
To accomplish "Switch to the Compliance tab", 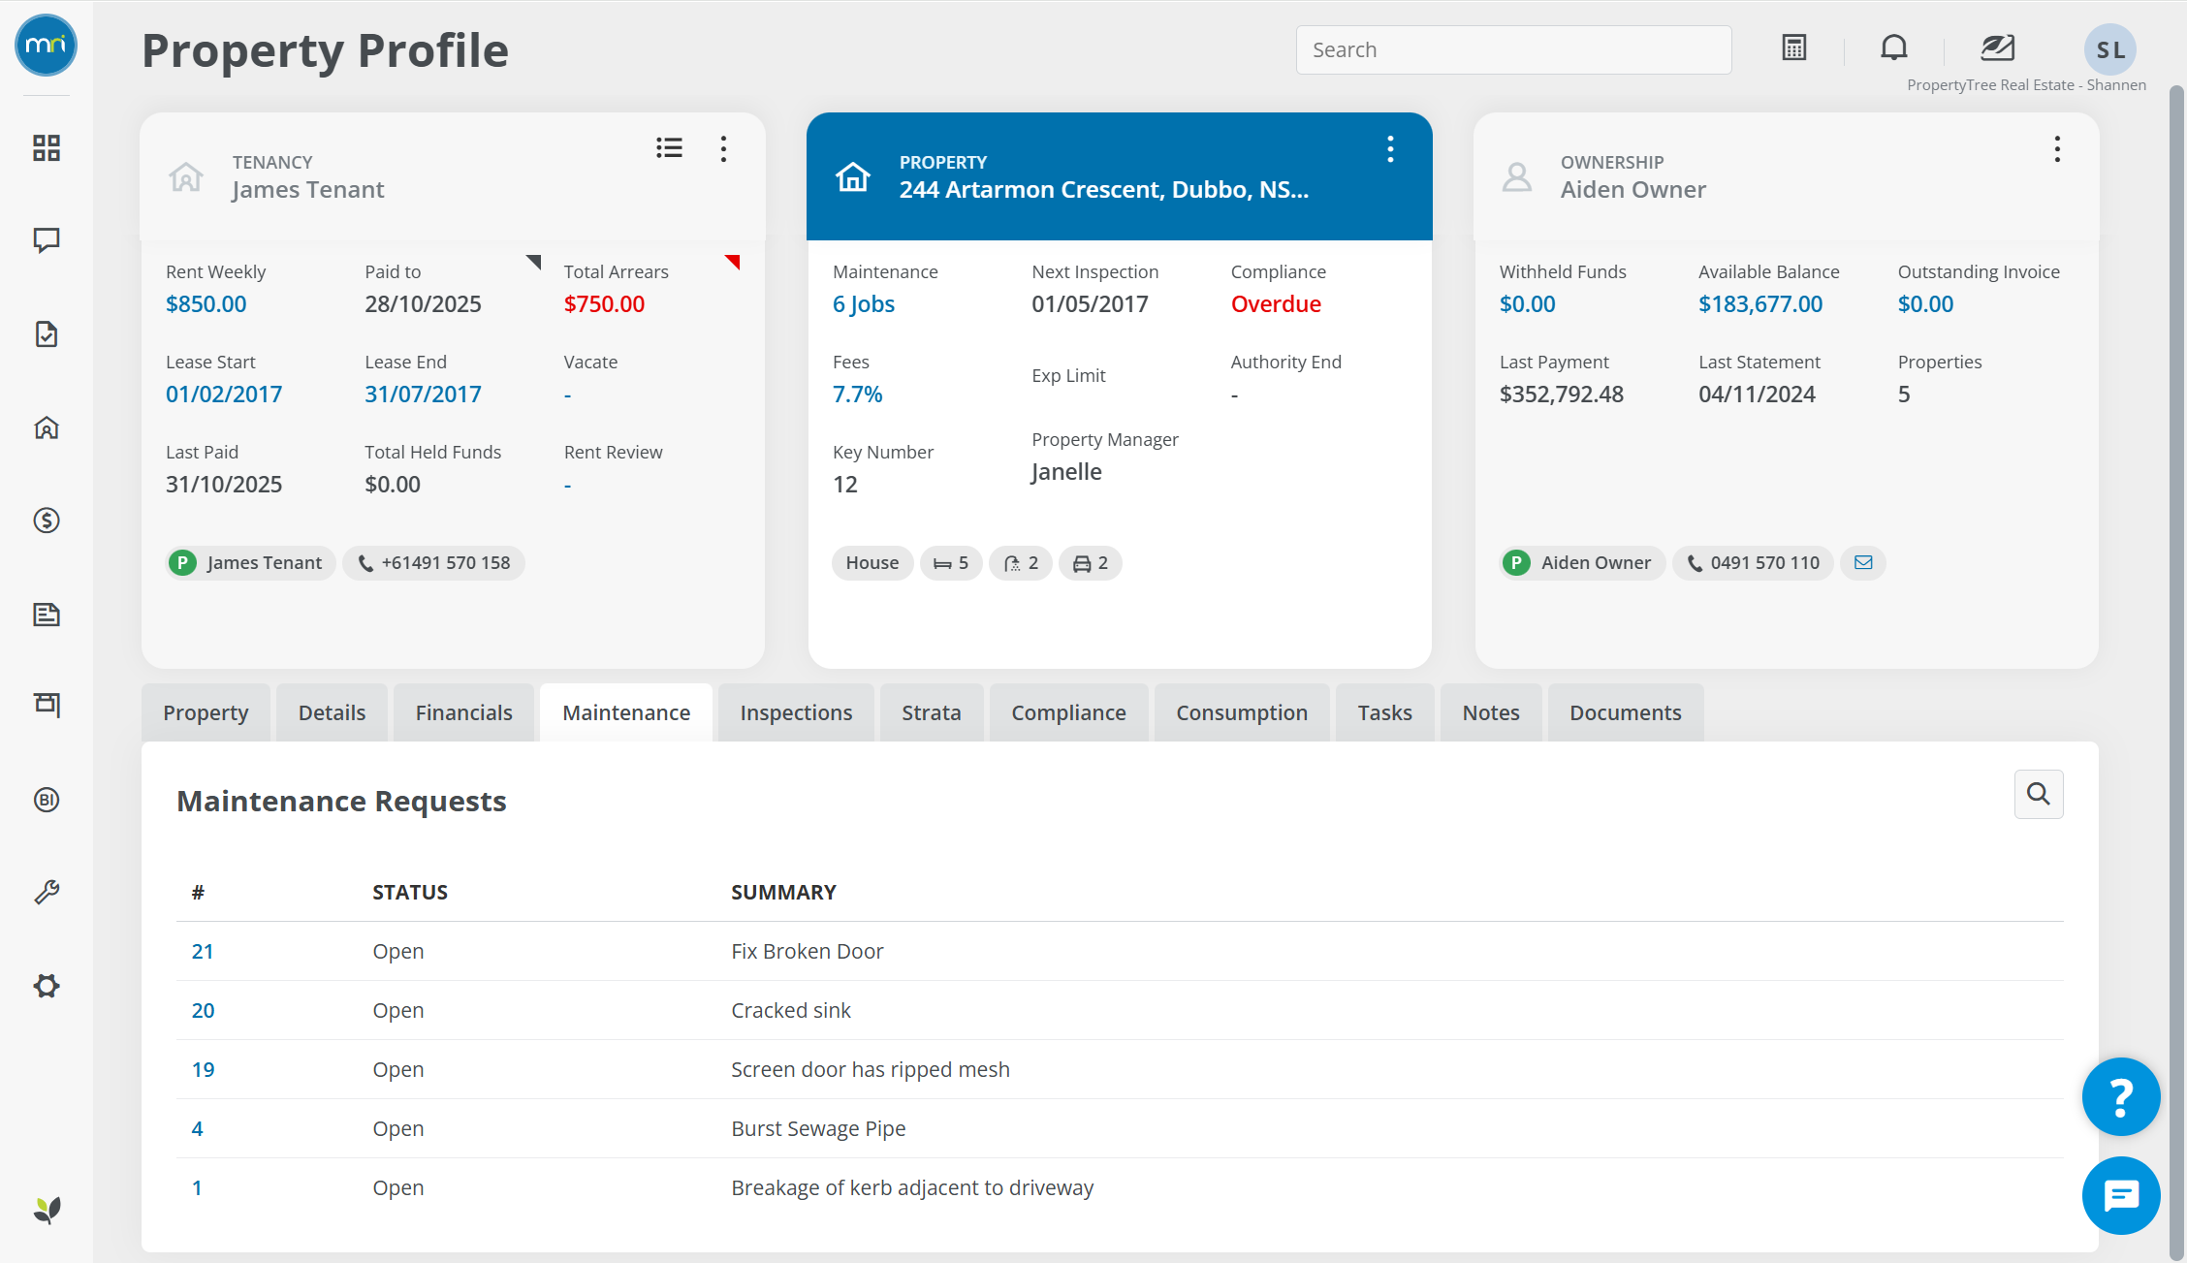I will 1068,712.
